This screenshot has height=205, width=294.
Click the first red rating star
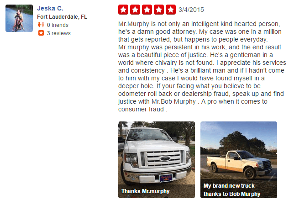pyautogui.click(x=123, y=9)
